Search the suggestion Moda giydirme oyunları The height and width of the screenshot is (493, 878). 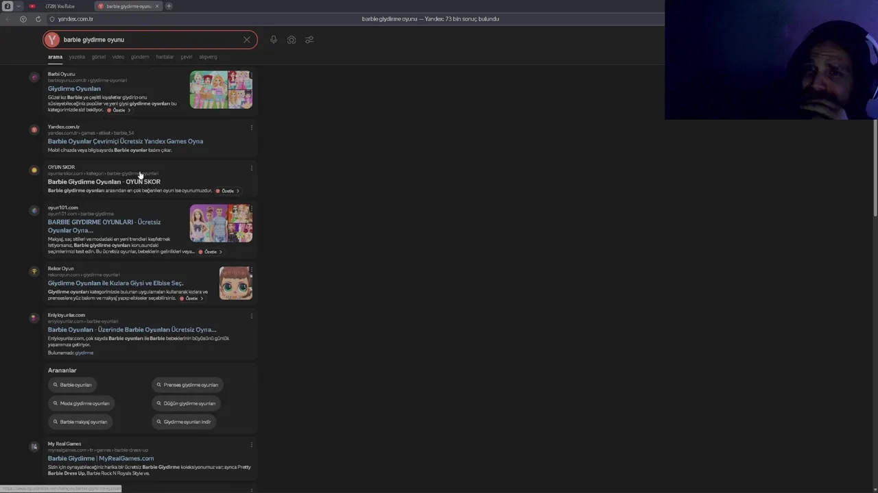81,403
